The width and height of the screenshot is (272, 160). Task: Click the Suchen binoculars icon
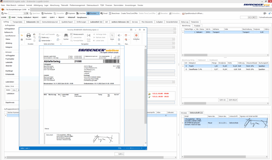click(x=66, y=36)
